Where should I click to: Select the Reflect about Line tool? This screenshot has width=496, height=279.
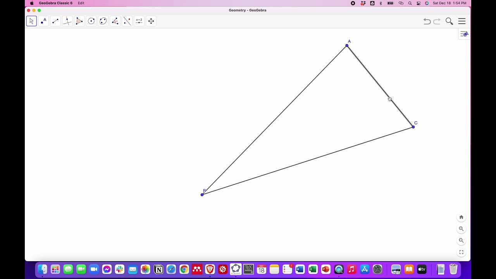tap(127, 21)
